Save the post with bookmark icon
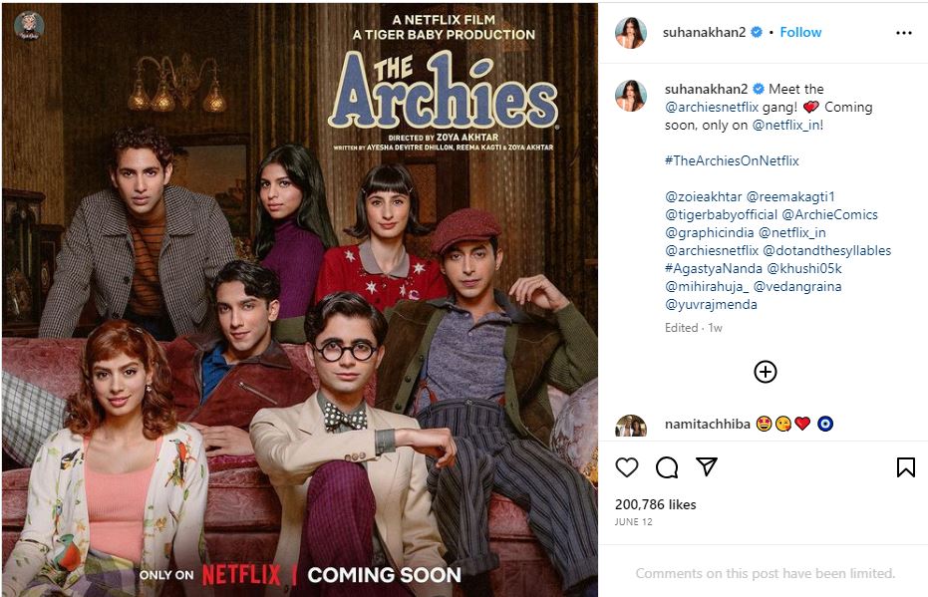This screenshot has height=597, width=928. tap(905, 467)
